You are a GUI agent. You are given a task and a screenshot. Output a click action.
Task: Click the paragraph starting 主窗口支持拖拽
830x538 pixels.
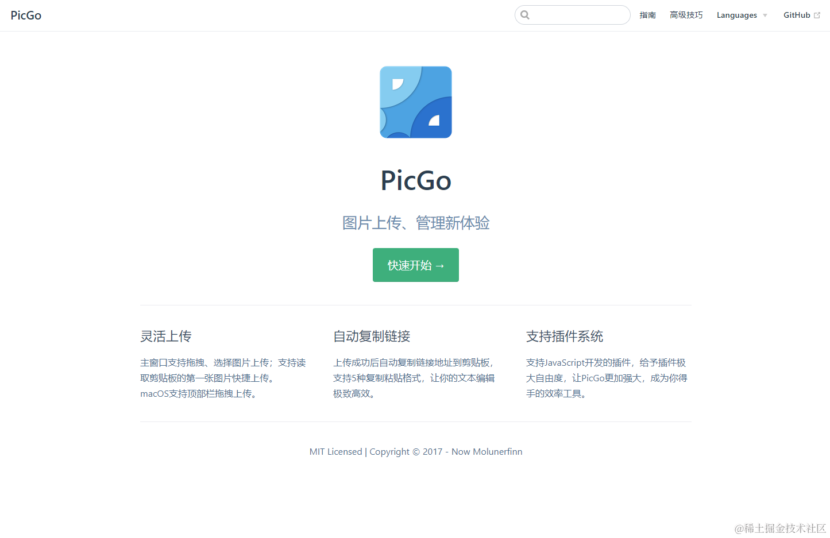click(223, 378)
